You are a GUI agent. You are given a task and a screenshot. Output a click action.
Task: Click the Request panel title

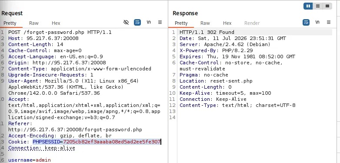[12, 13]
